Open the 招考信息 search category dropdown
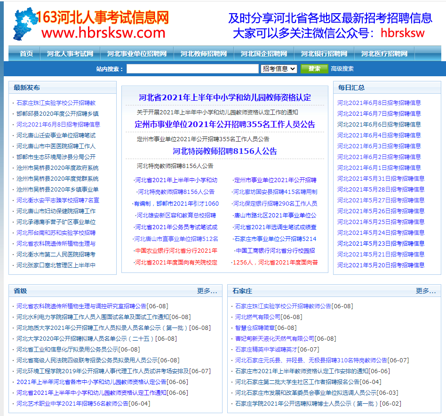 coord(279,69)
